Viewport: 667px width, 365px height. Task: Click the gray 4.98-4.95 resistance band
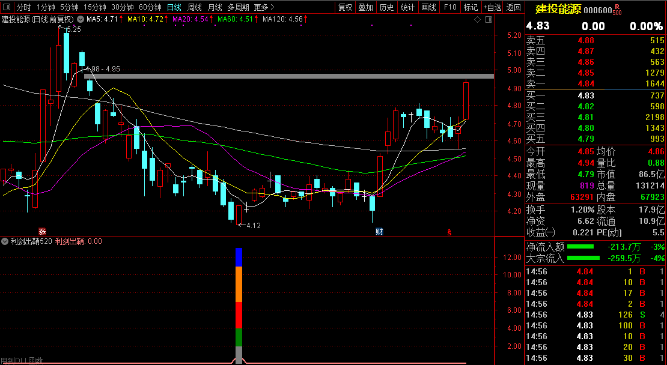click(x=288, y=76)
